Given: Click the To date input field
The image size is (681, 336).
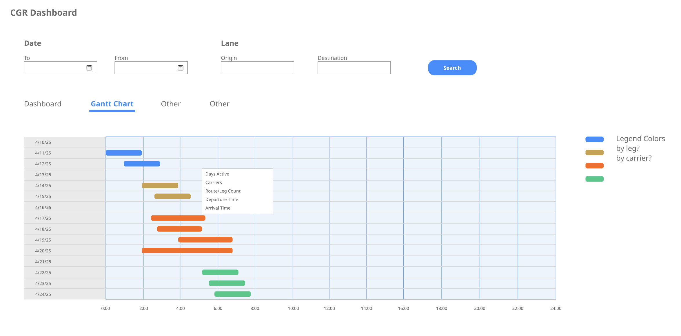Looking at the screenshot, I should coord(61,68).
